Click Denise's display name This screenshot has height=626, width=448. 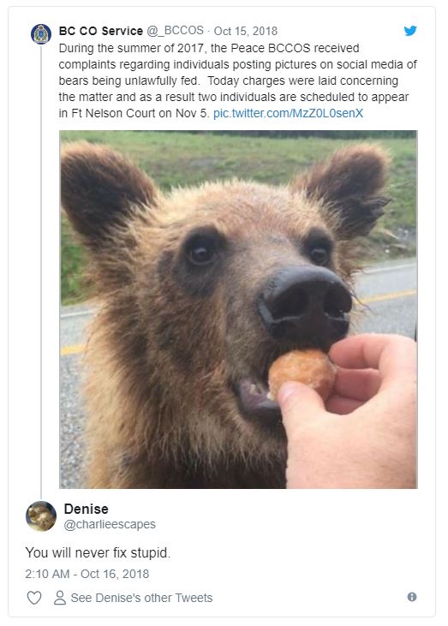[87, 509]
